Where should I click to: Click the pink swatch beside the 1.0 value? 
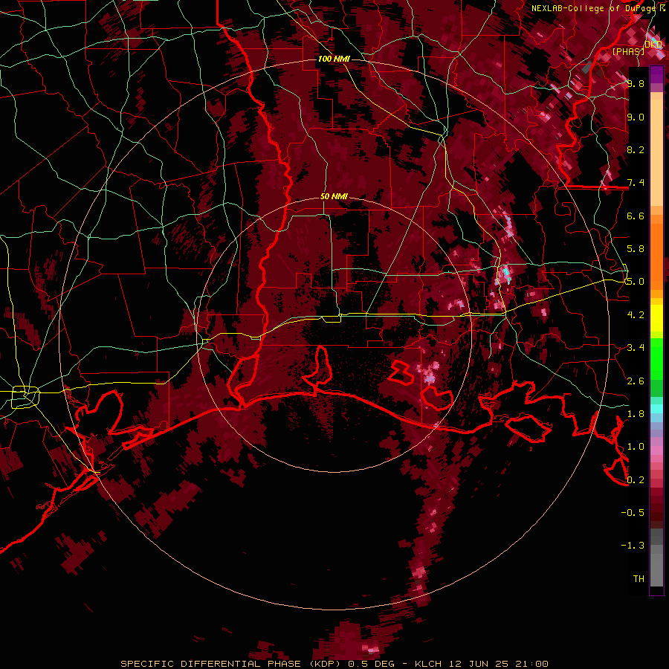click(656, 450)
